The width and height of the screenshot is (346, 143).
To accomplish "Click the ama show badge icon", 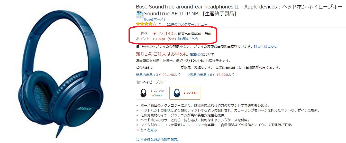I will pyautogui.click(x=140, y=14).
